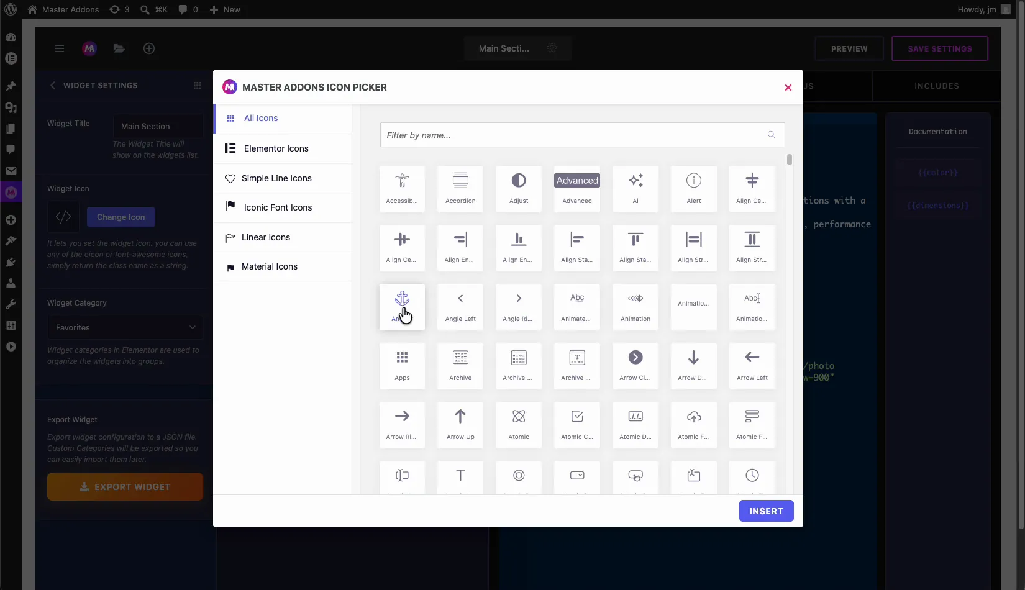Pick the Atomic checkbox icon tile
The width and height of the screenshot is (1025, 590).
577,425
